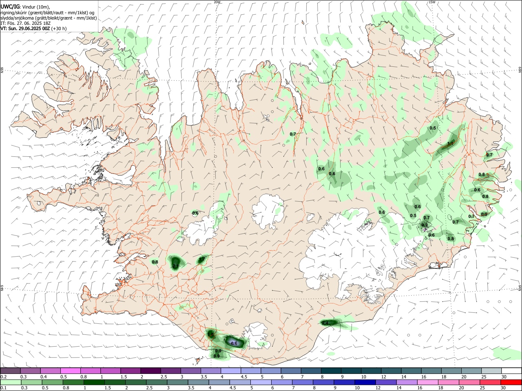Image resolution: width=522 pixels, height=391 pixels.
Task: Click the 0.4 label on the purple snow scale
Action: click(x=43, y=376)
